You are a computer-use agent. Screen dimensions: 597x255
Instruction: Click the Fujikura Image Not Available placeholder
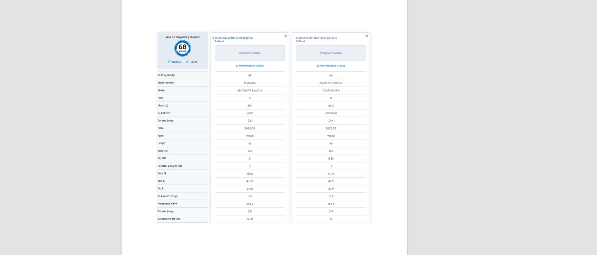pos(250,53)
